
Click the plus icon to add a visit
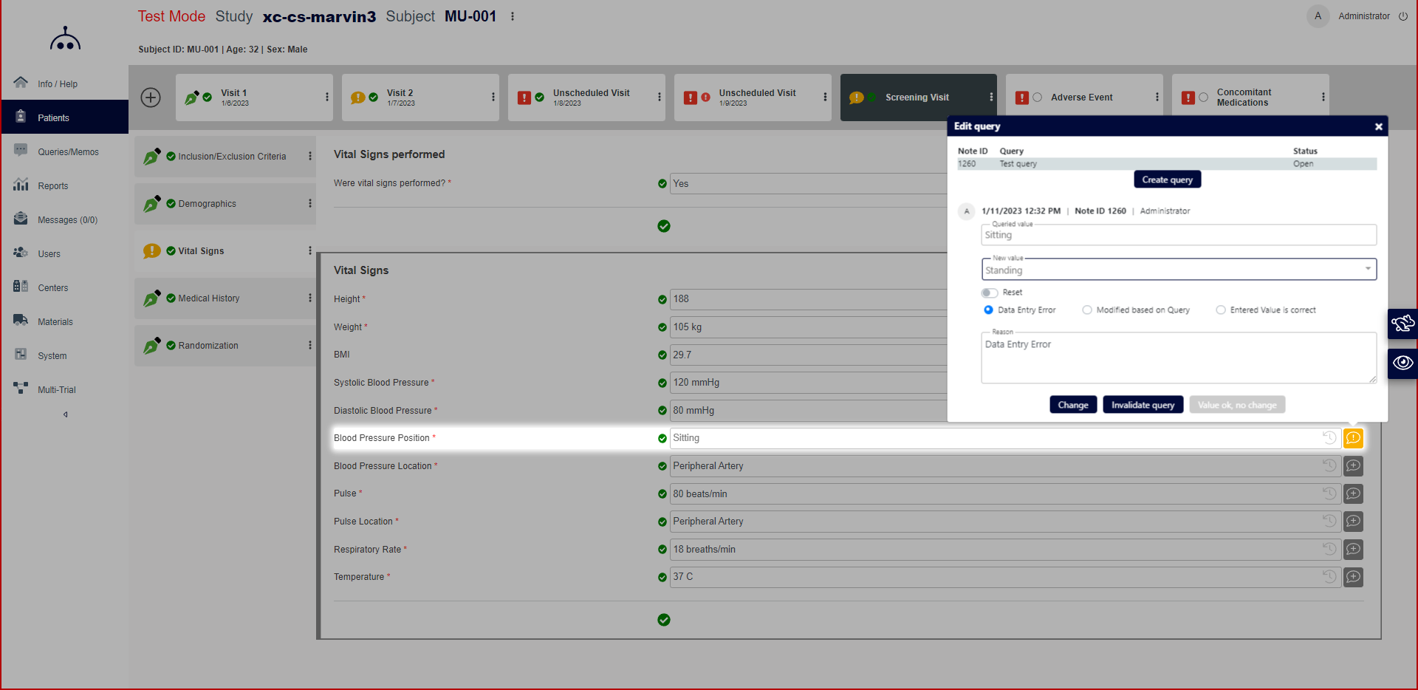(151, 97)
